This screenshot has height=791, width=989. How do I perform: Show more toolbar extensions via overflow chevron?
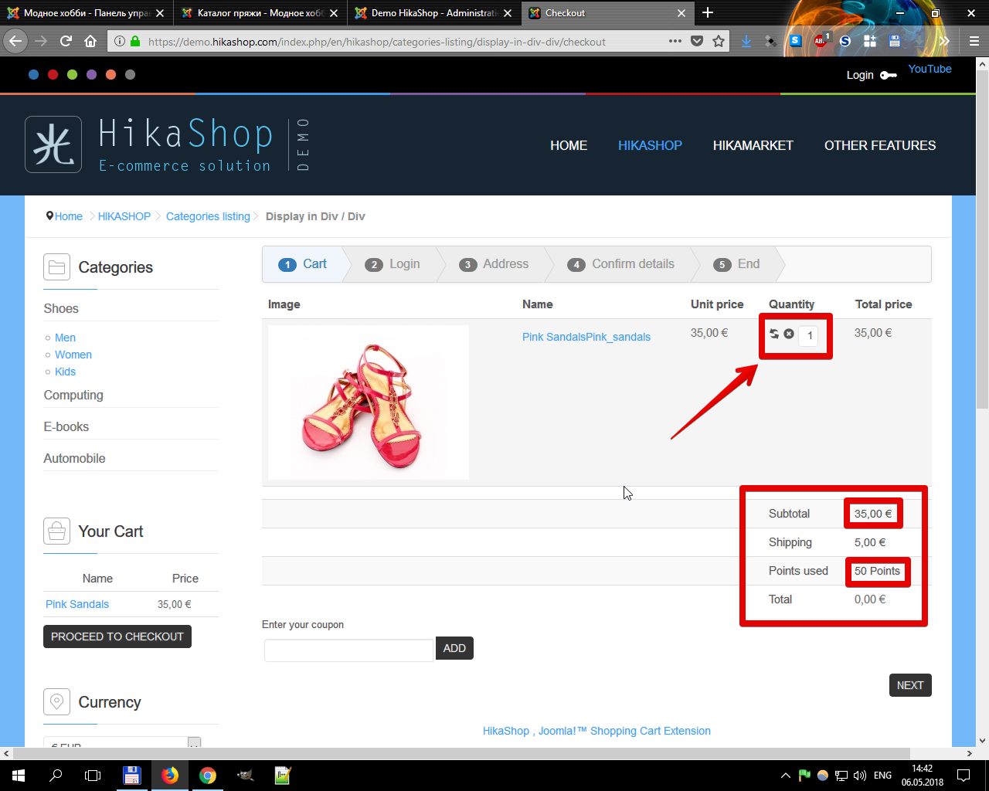click(x=944, y=42)
